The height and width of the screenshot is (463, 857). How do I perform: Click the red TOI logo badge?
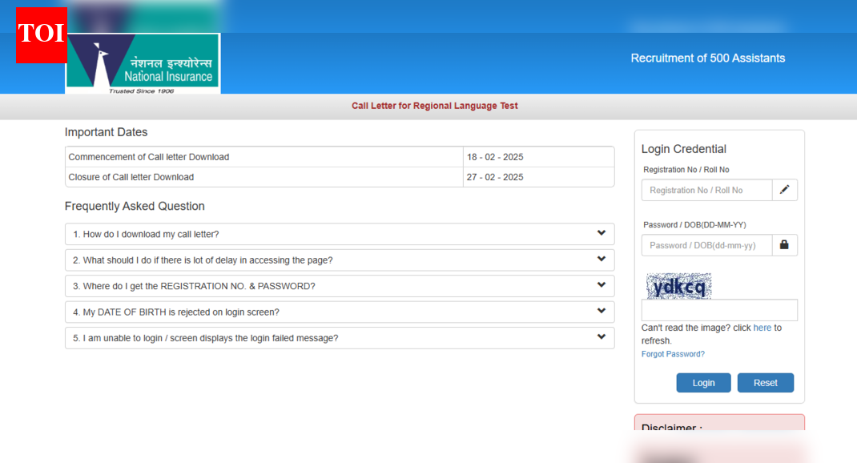tap(42, 35)
